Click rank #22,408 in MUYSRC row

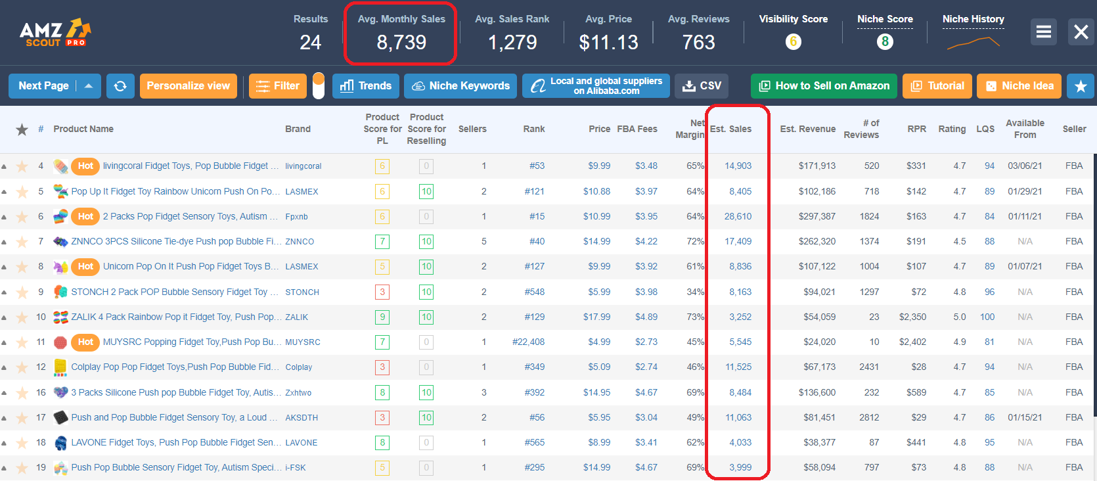[528, 342]
